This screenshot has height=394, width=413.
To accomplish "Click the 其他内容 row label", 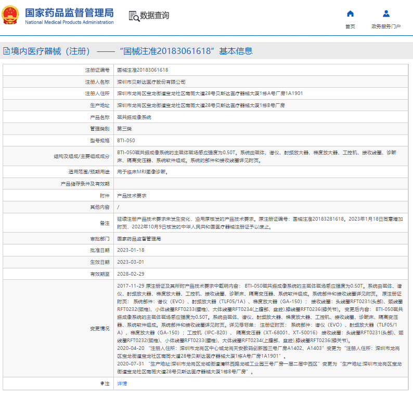I will [x=99, y=208].
